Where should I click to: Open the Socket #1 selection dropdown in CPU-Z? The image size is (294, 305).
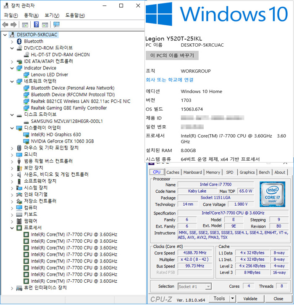pyautogui.click(x=208, y=286)
